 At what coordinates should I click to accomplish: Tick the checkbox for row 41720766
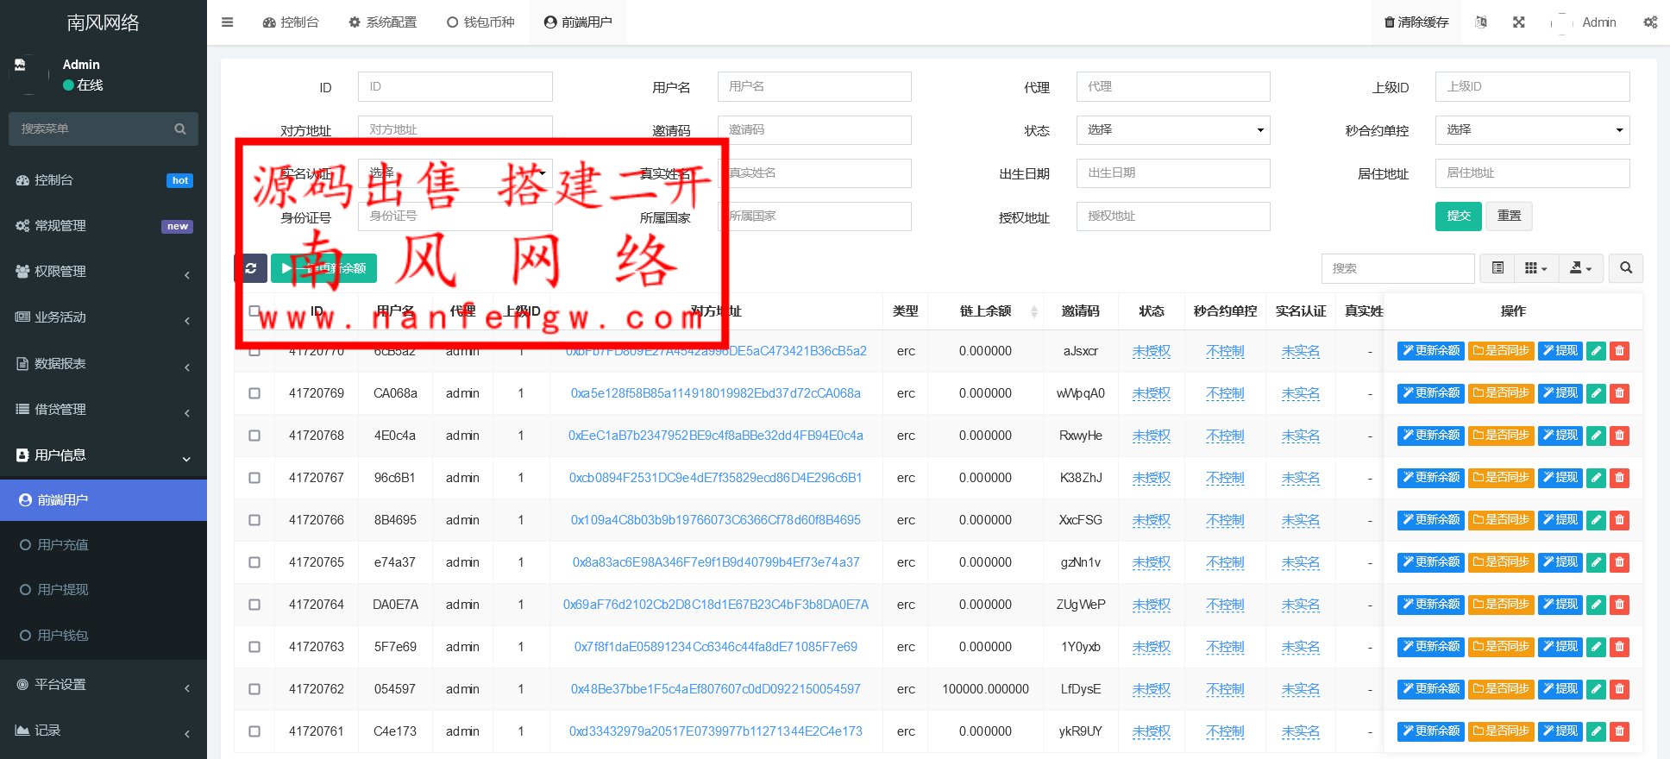tap(254, 520)
